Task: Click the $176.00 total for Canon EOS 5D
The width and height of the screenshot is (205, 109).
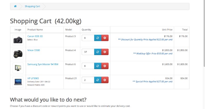Action: tap(183, 36)
